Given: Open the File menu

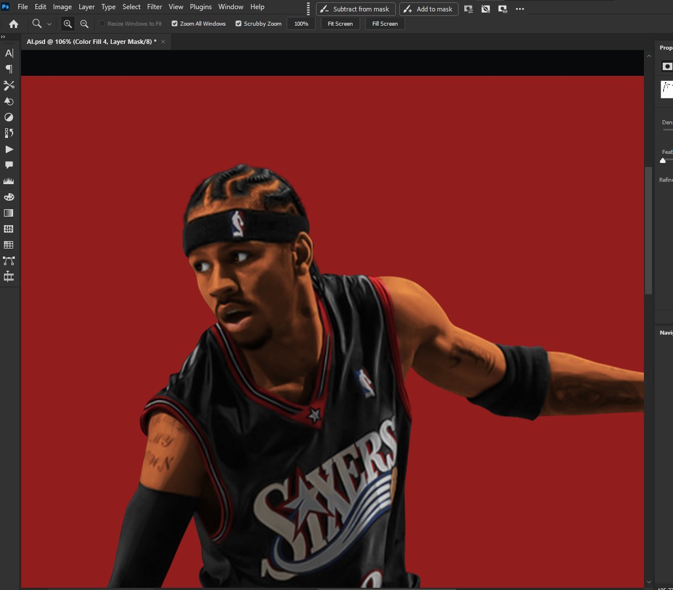Looking at the screenshot, I should 23,7.
